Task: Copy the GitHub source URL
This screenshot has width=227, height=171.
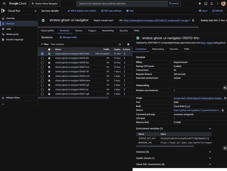Action: click(x=223, y=110)
